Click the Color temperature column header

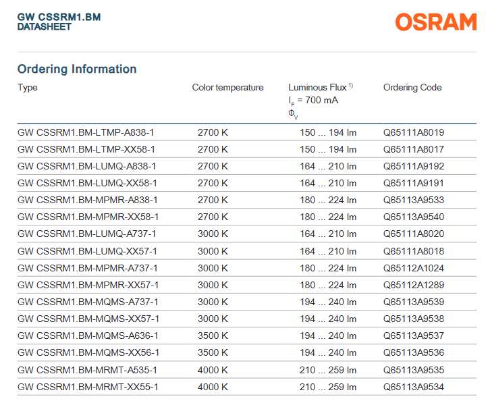click(228, 88)
